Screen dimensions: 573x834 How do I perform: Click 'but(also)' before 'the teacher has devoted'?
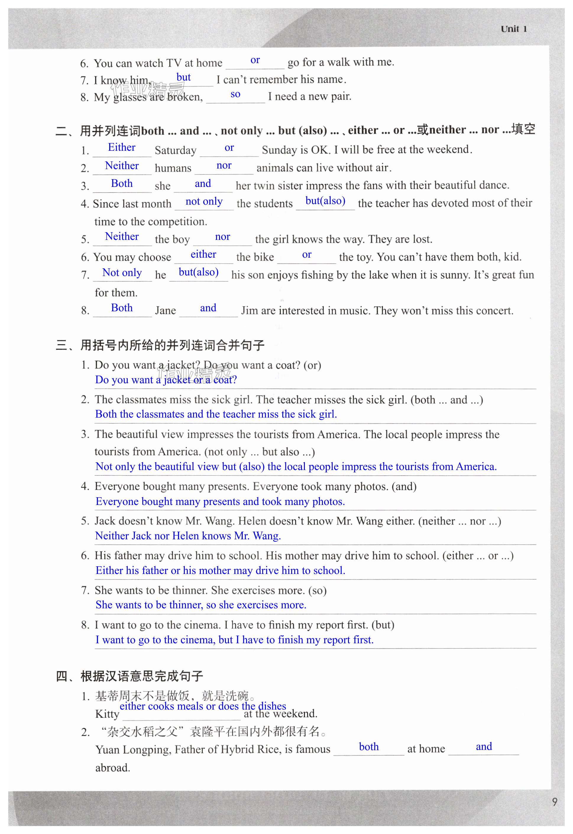point(325,201)
